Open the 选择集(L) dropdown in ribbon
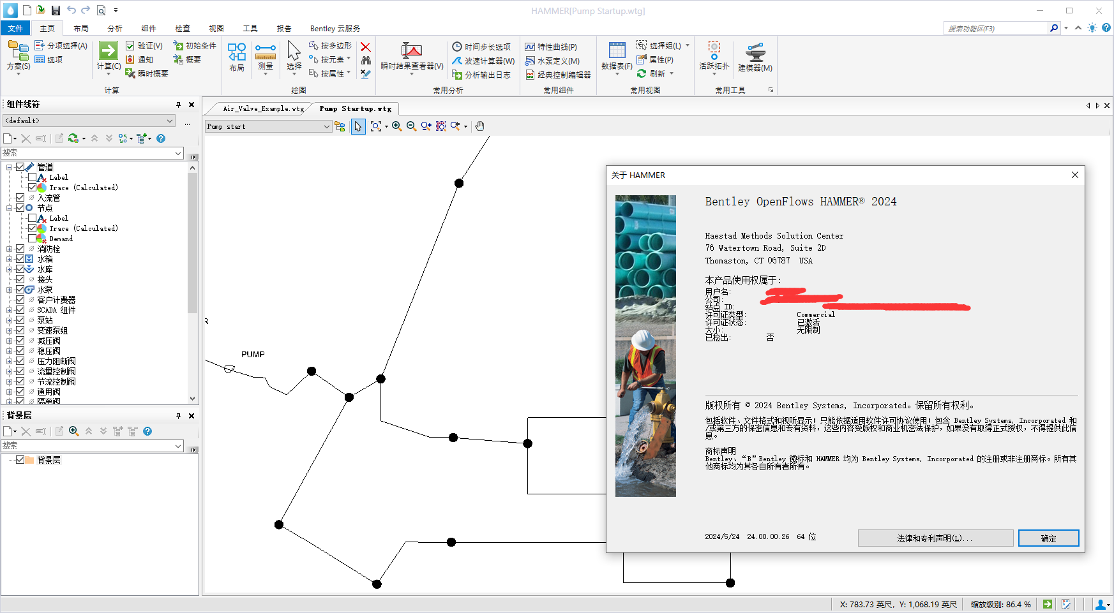This screenshot has height=613, width=1114. tap(688, 45)
